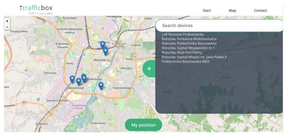Click the Załęże label on map
The width and height of the screenshot is (289, 137).
(148, 18)
